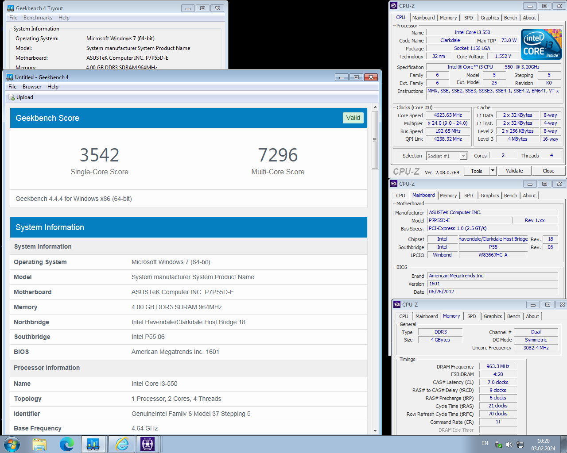Click the network tray icon

(x=520, y=445)
